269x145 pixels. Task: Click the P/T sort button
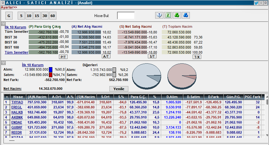(x=63, y=57)
